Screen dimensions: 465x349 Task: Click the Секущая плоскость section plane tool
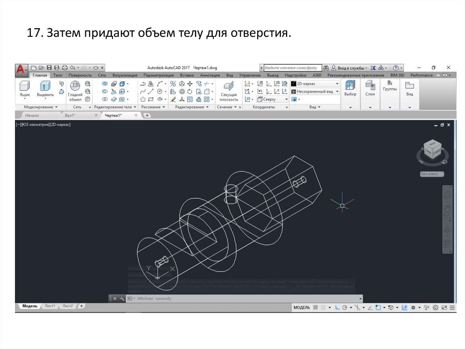[x=229, y=91]
